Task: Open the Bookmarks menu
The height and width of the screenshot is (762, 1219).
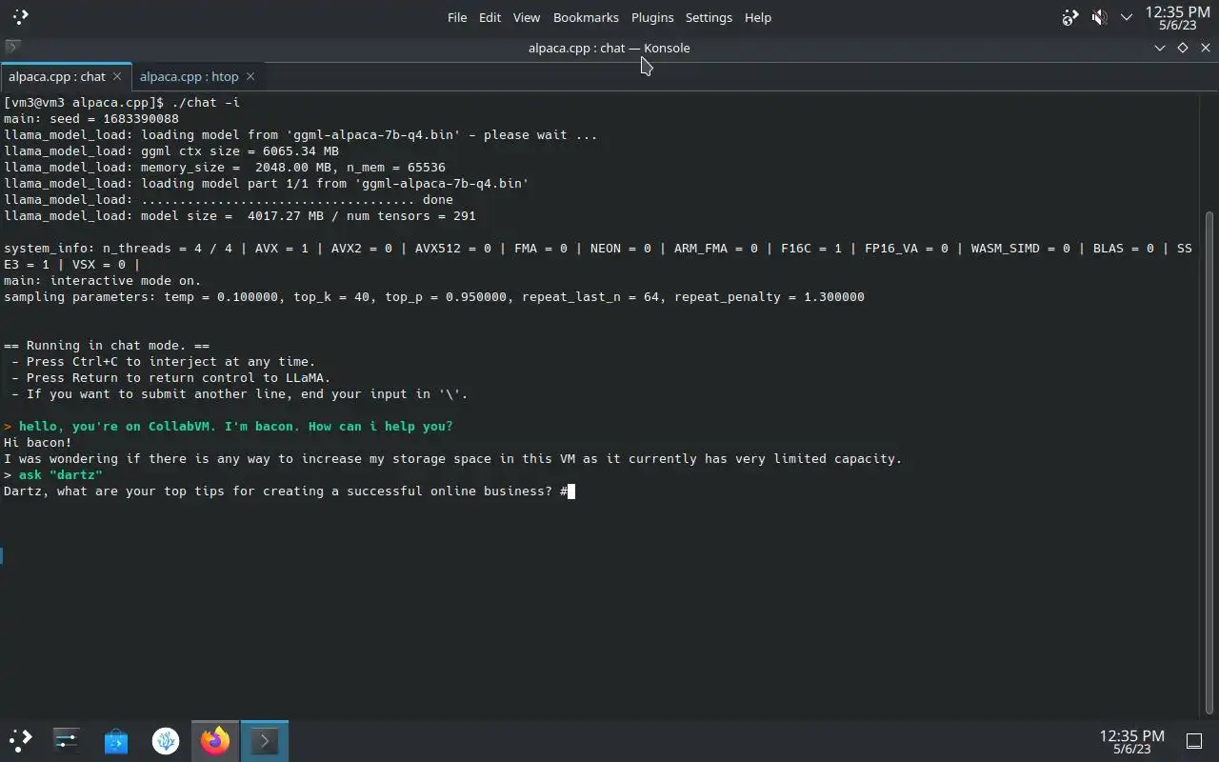Action: [586, 17]
